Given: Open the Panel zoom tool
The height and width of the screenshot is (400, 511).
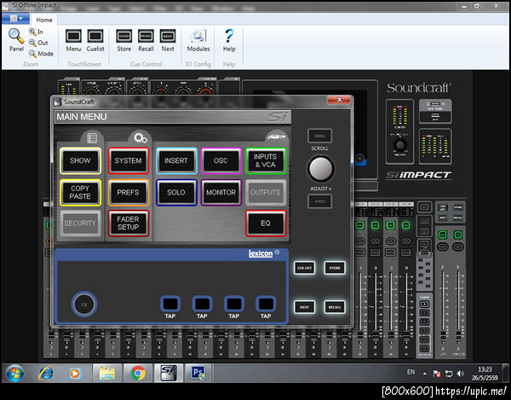Looking at the screenshot, I should click(x=16, y=40).
